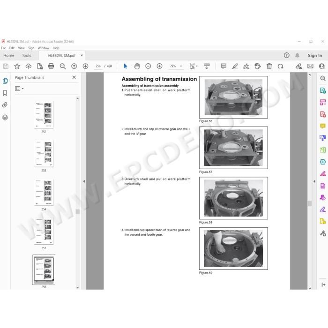Switch to the Home tab

coord(9,55)
